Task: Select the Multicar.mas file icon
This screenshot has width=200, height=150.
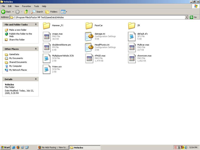Action: tap(132, 47)
